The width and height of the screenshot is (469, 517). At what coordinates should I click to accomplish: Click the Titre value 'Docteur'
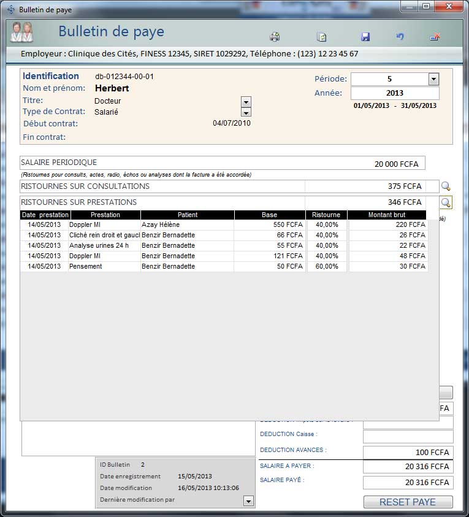point(108,101)
